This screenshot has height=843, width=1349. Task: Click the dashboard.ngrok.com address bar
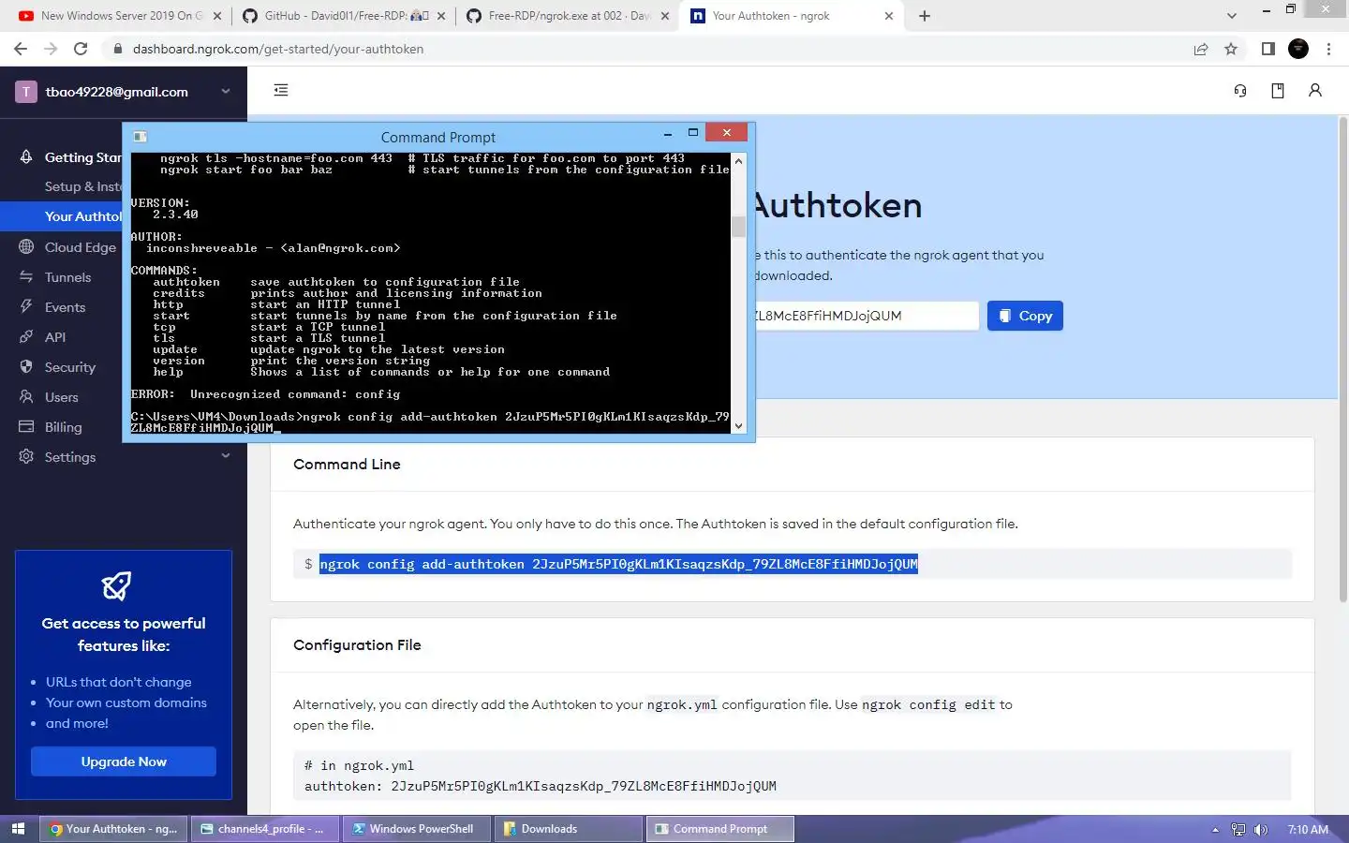pos(646,49)
